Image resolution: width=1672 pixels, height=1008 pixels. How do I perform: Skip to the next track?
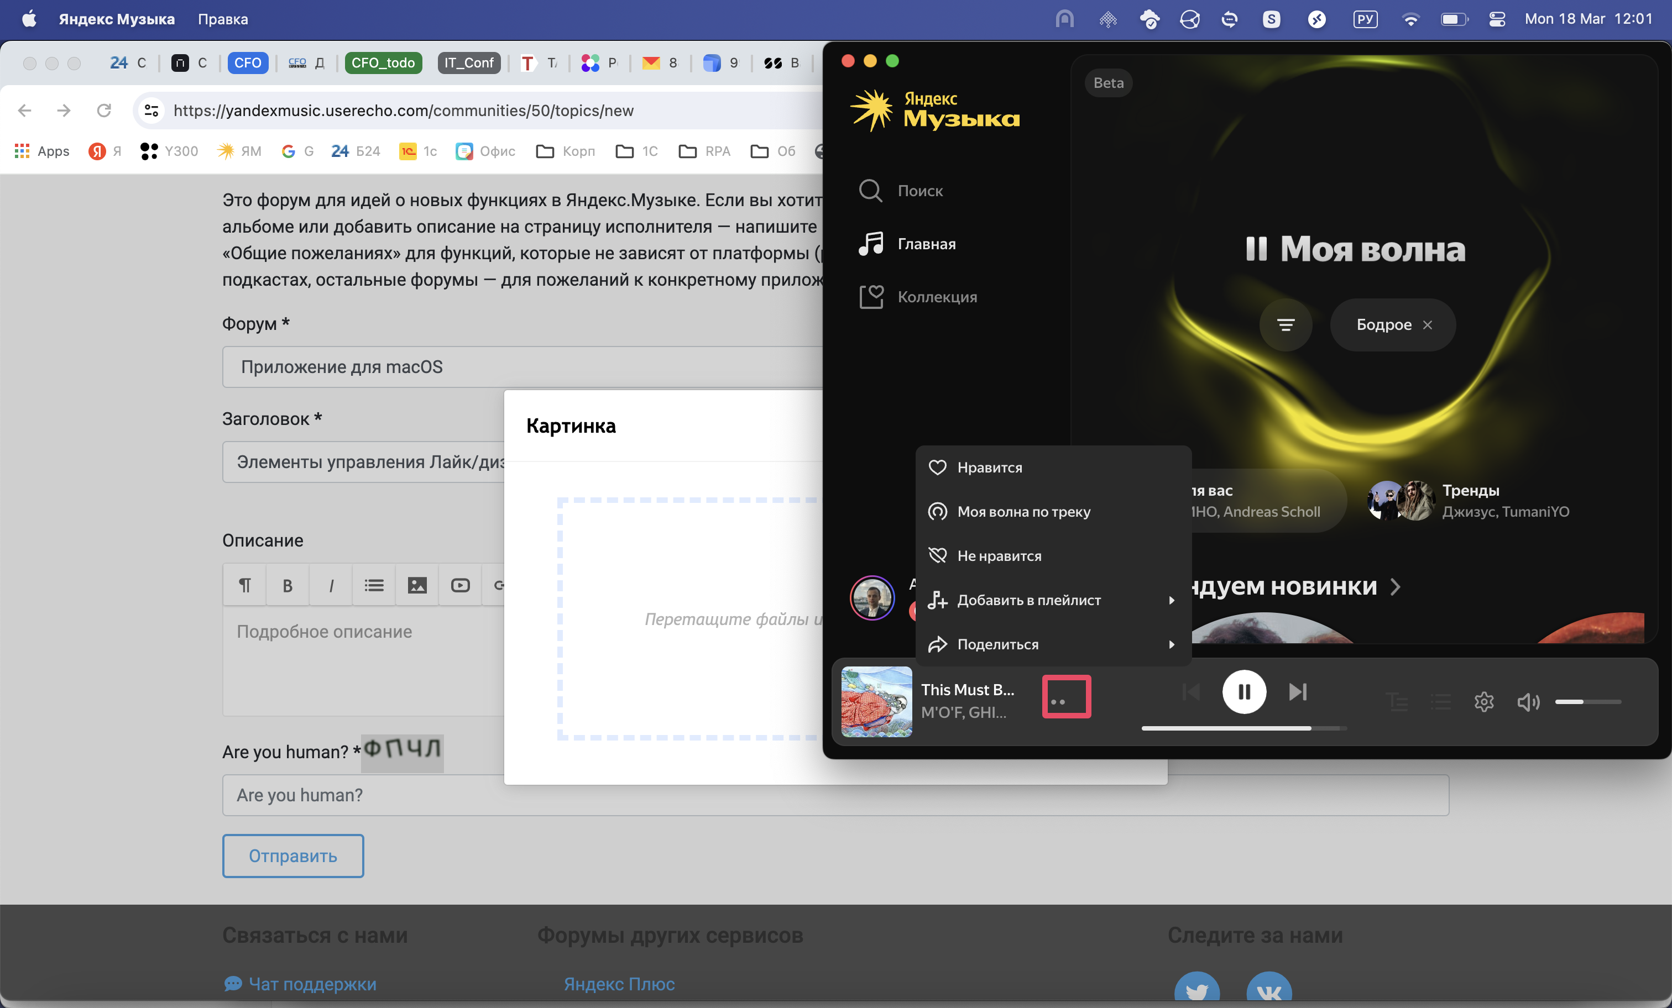click(x=1298, y=692)
